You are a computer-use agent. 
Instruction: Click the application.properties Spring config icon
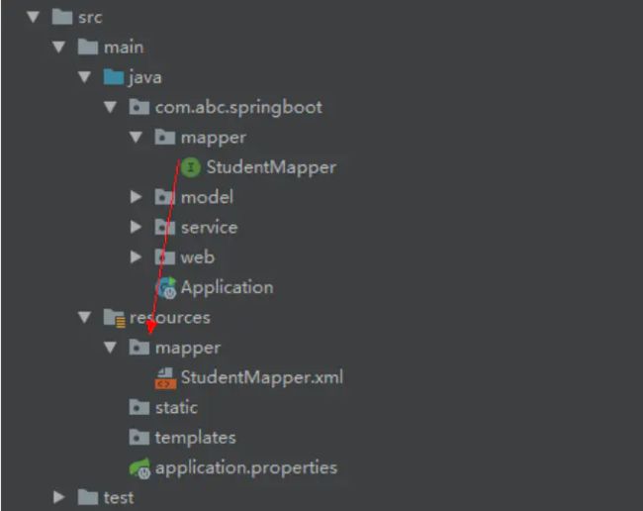(139, 467)
